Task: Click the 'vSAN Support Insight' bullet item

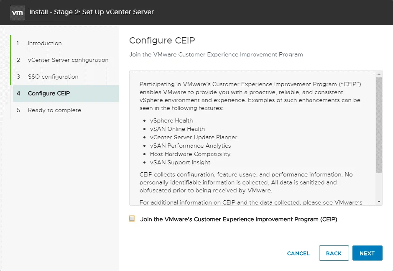Action: (x=180, y=162)
